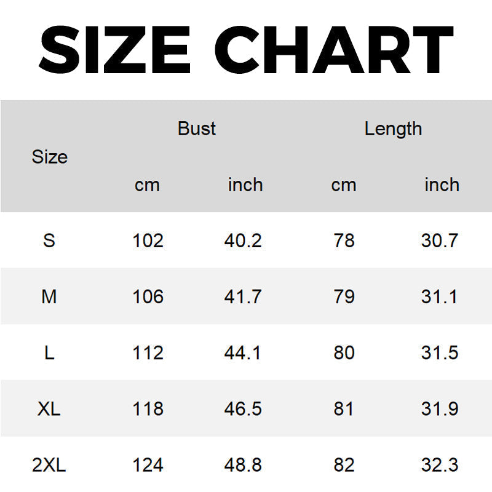Click the 41.7 bust inch value
Screen dimensions: 492x492
(243, 296)
